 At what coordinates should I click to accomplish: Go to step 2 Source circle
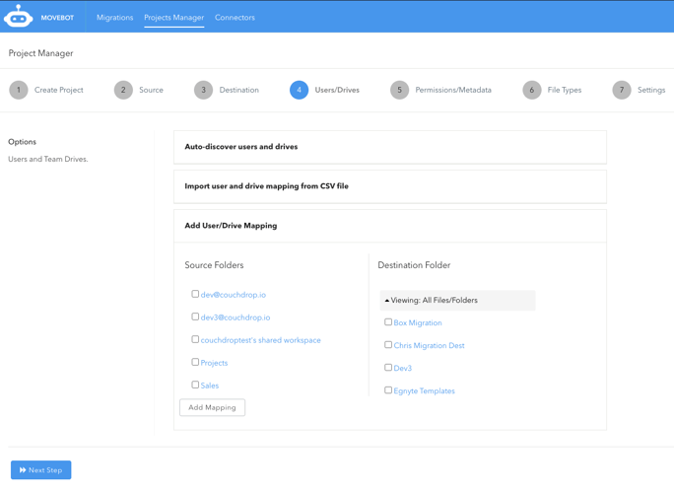point(123,90)
